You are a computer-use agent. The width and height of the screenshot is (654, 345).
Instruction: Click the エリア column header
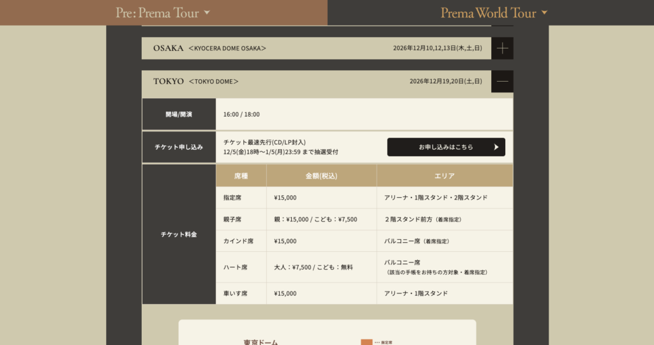coord(445,175)
